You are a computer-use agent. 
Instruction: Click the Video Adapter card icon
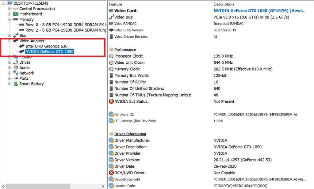(x=16, y=41)
